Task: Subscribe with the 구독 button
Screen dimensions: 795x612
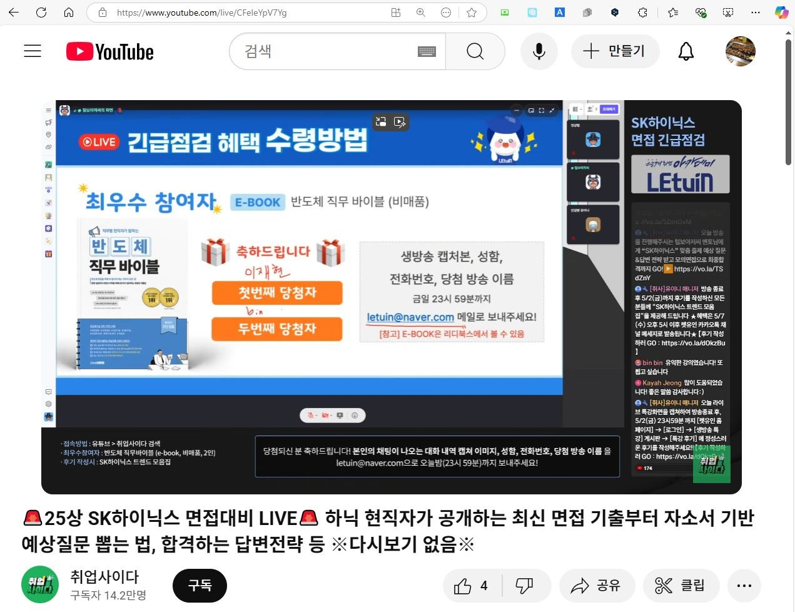Action: 200,586
